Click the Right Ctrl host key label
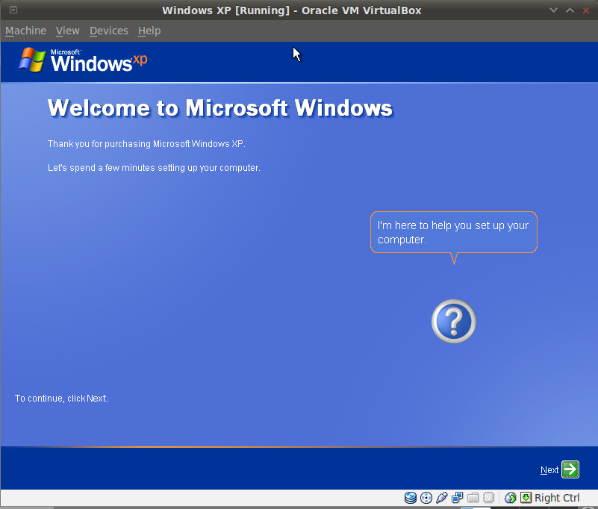598x509 pixels. [557, 498]
